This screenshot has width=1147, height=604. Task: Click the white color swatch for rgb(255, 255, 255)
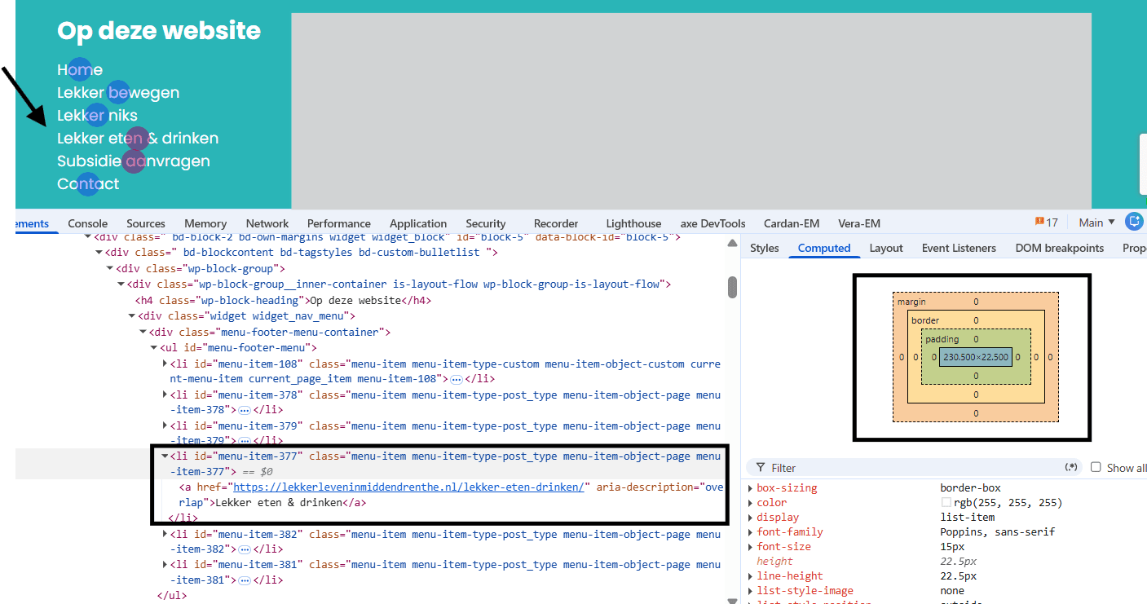946,503
